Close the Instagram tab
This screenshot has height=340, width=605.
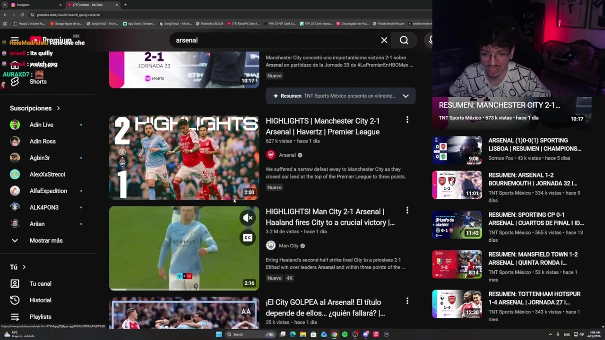click(60, 5)
